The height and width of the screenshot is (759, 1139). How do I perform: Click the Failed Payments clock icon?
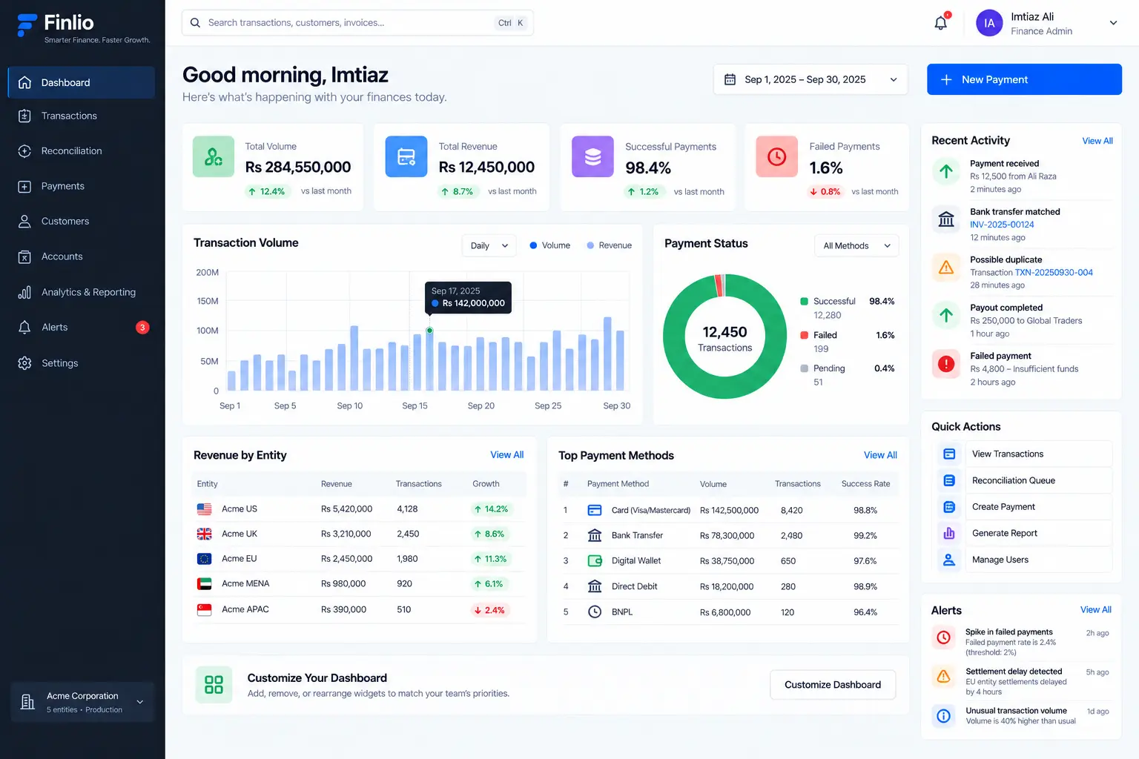coord(776,156)
